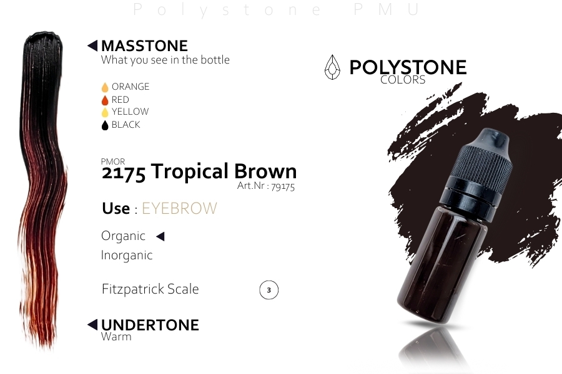Click the MASSTONE heading
This screenshot has height=374, width=562.
point(144,46)
